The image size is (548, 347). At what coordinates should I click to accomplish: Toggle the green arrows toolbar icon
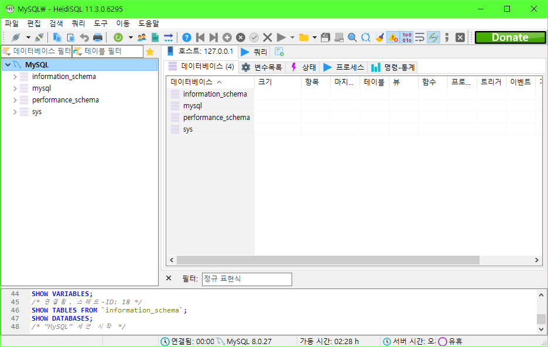point(434,37)
